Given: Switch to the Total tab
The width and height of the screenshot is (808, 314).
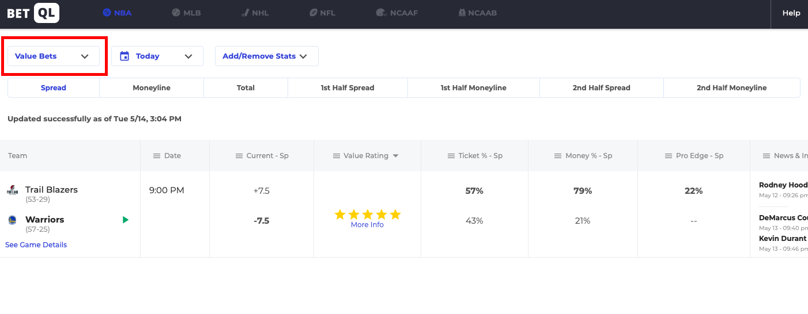Looking at the screenshot, I should click(246, 88).
